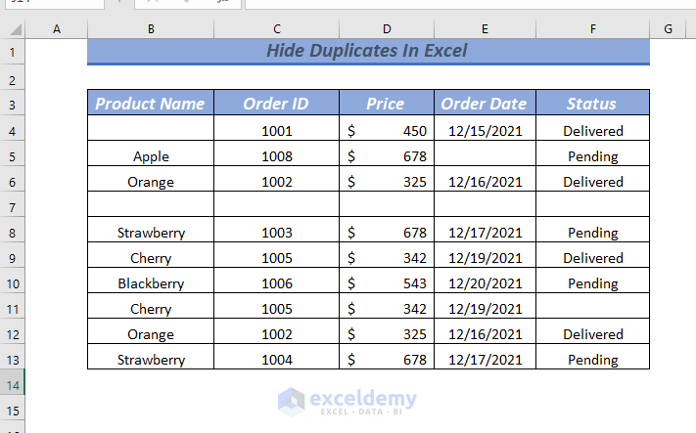Select the highlighted row 14 header

point(12,385)
